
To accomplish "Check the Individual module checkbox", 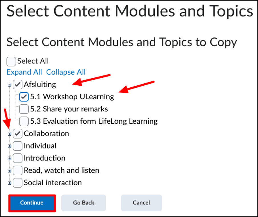I will (x=18, y=146).
